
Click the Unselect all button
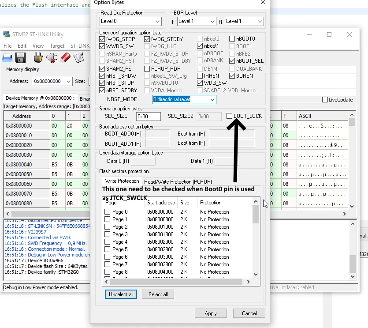pyautogui.click(x=121, y=294)
